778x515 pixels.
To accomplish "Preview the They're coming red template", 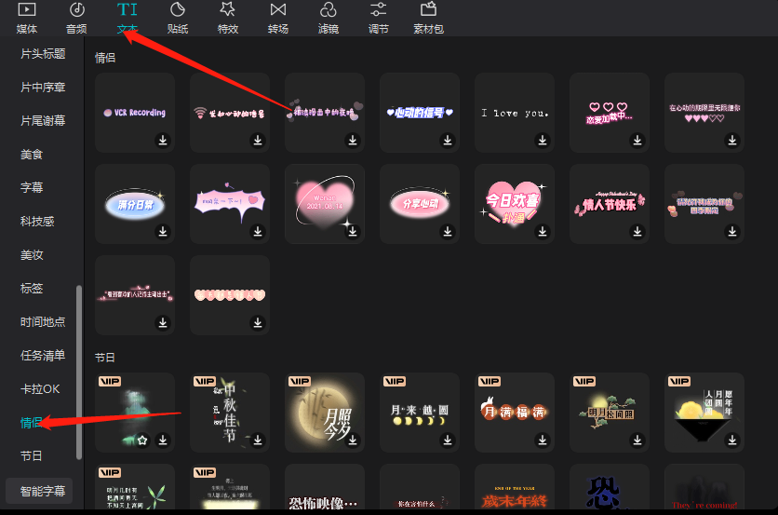I will (704, 487).
